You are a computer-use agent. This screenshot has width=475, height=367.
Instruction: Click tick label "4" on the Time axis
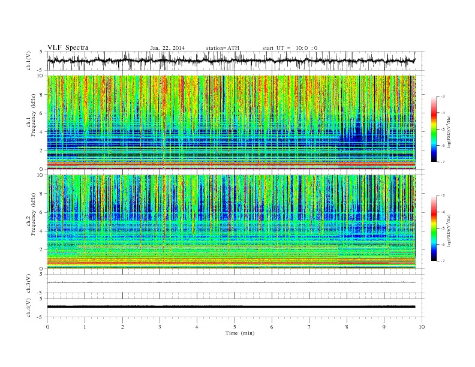[x=197, y=327]
